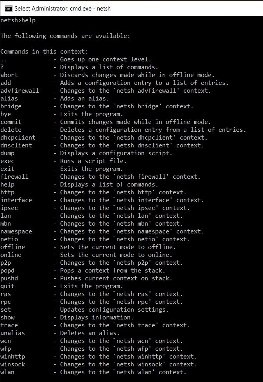Click the 'wlan' command name at bottom
The image size is (263, 382).
[x=7, y=372]
